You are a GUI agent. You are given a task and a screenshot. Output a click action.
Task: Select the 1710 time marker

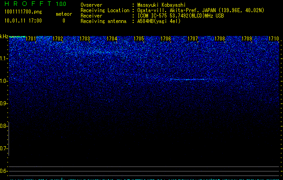(274, 39)
